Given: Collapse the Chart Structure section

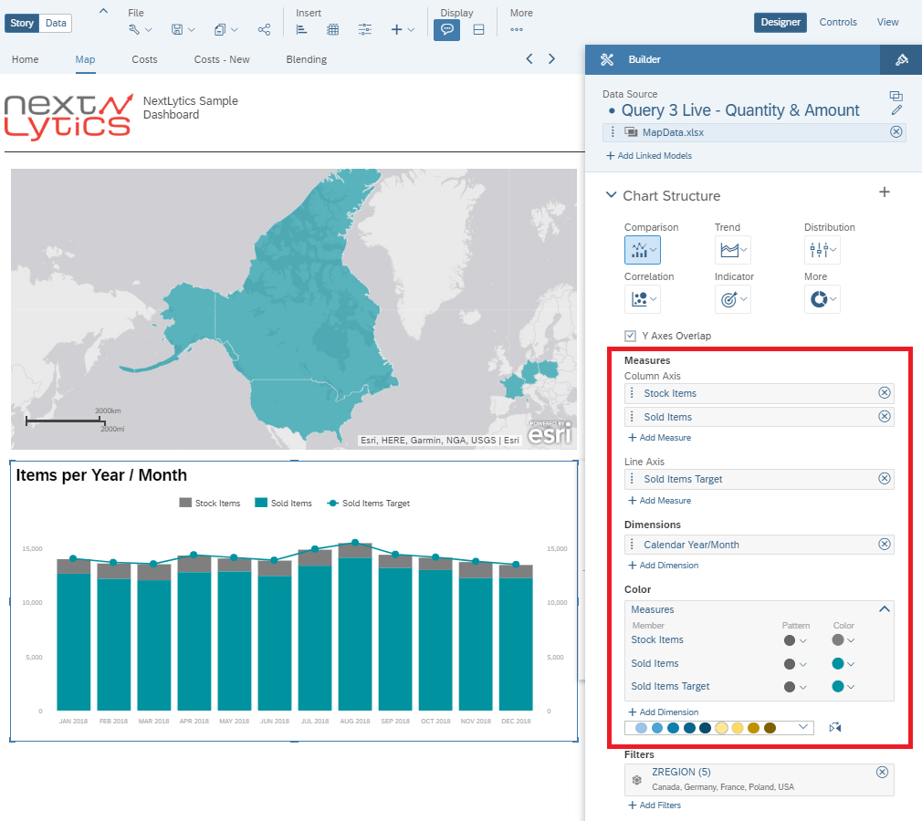Looking at the screenshot, I should [x=611, y=195].
